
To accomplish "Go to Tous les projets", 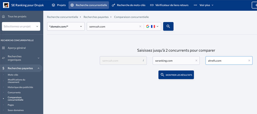I will click(17, 16).
